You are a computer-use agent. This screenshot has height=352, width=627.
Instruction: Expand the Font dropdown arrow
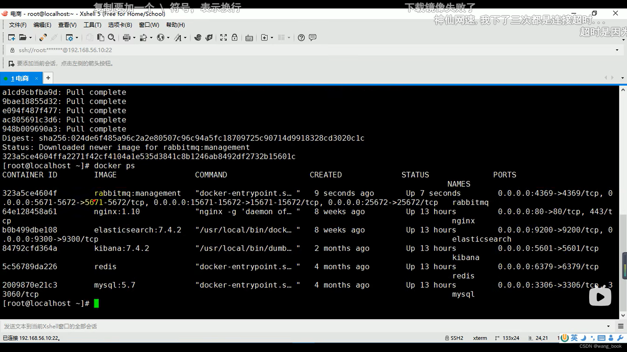185,38
